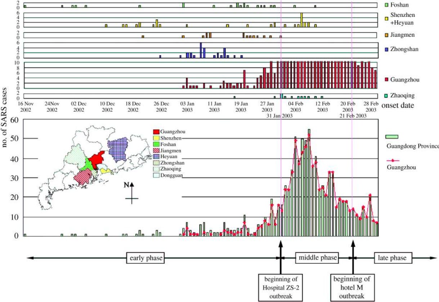Screen dimensions: 439x302
Task: Click the 'middle phase' label box
Action: [x=317, y=257]
